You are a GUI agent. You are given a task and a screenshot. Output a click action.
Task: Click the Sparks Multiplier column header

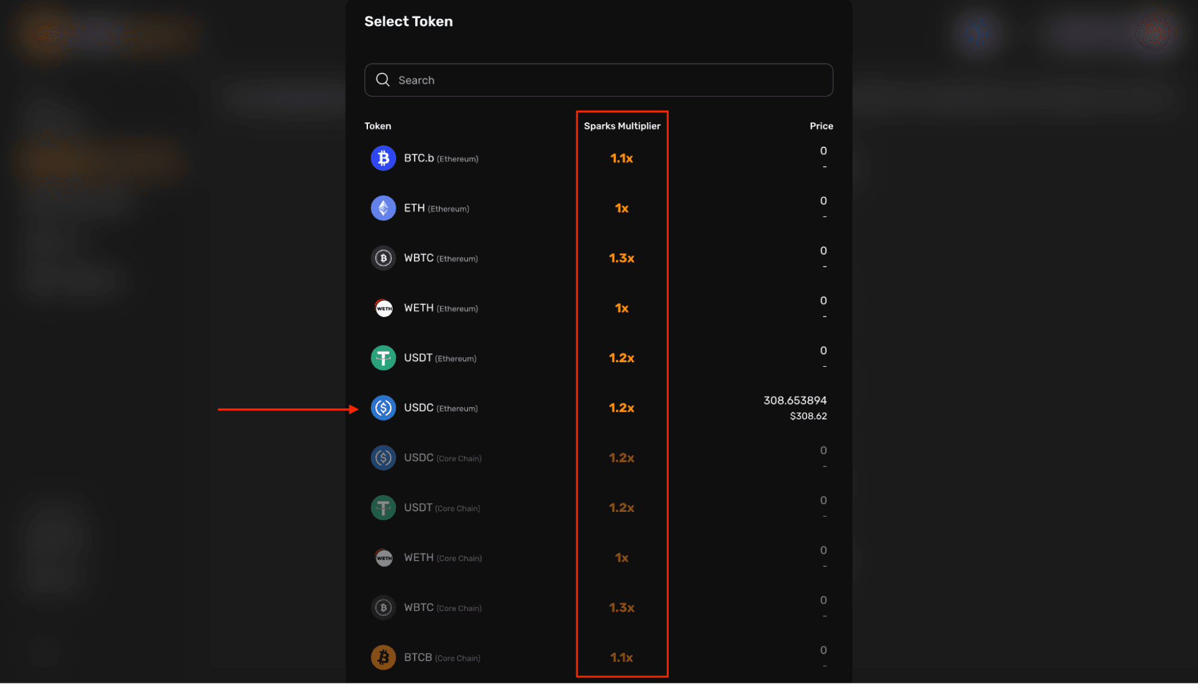[x=622, y=126]
